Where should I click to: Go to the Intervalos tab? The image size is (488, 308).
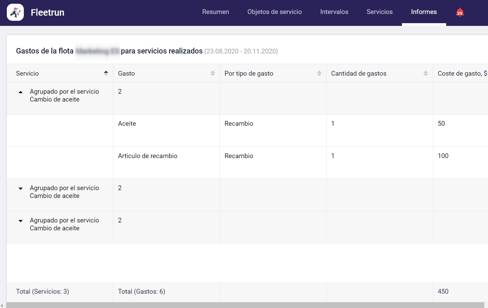click(x=334, y=12)
